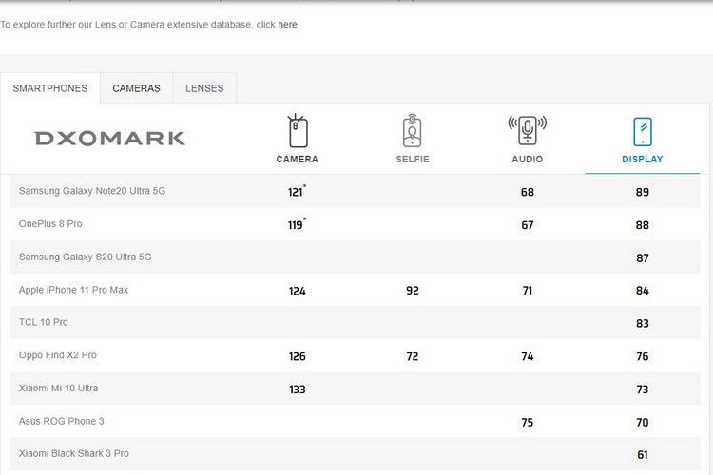
Task: Click Note20 Ultra audio score 68
Action: pyautogui.click(x=528, y=192)
